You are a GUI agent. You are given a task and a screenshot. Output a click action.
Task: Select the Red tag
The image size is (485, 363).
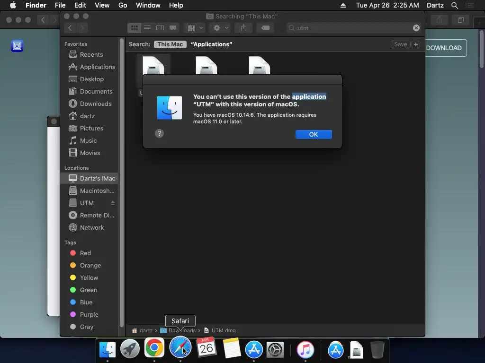pyautogui.click(x=89, y=253)
